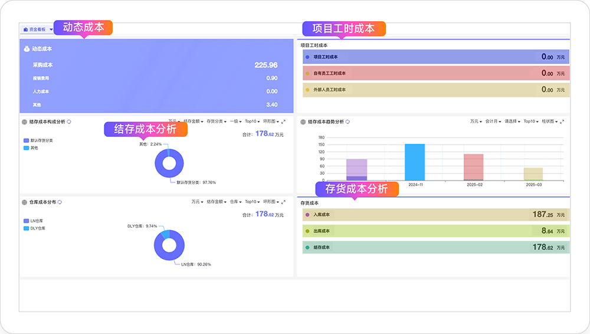Toggle 默认存货分类 legend series
The image size is (590, 334).
39,140
